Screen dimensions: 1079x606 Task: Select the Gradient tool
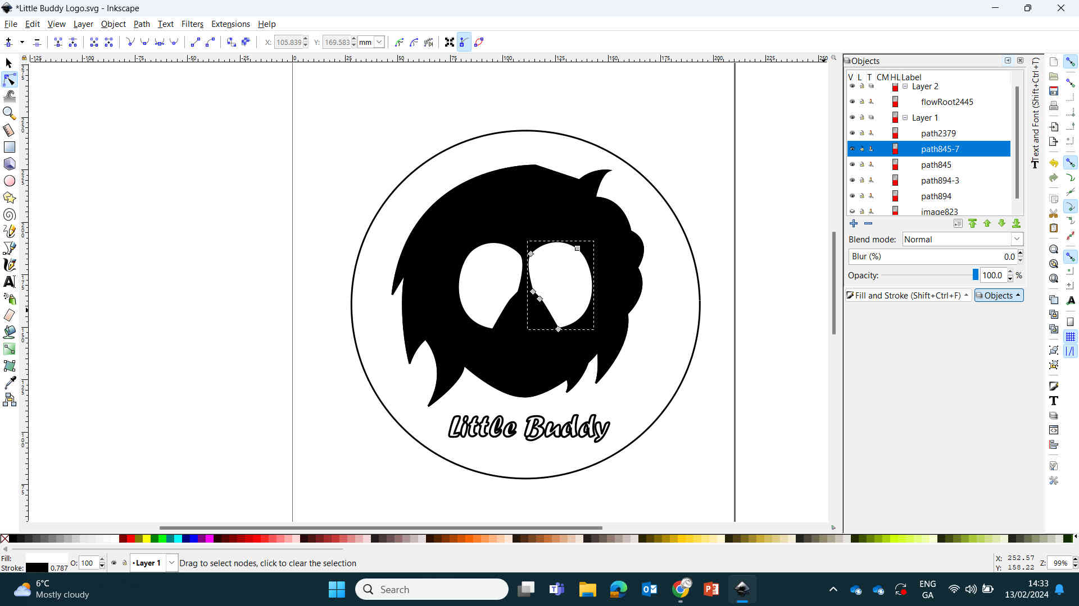[x=9, y=349]
